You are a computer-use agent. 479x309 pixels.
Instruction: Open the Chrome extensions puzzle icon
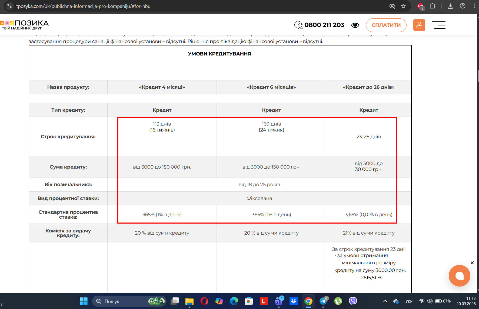point(433,6)
